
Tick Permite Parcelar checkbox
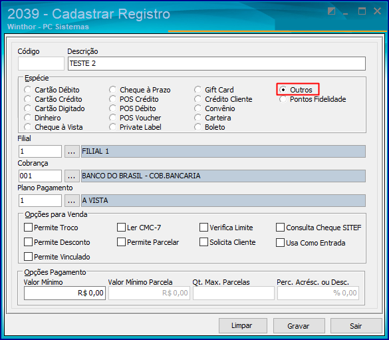[x=121, y=242]
